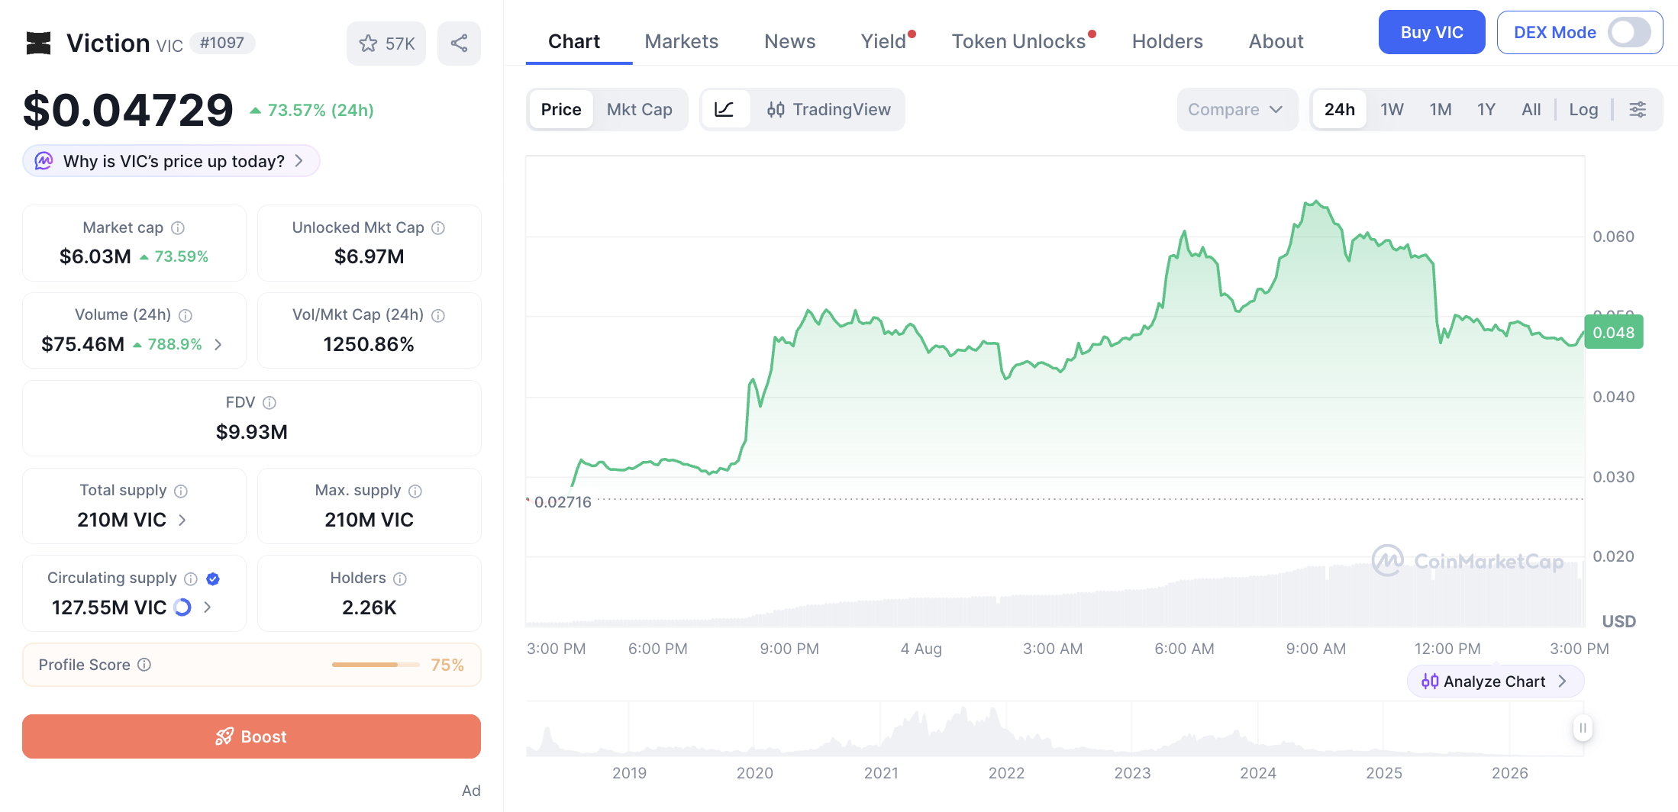The image size is (1678, 812).
Task: Open the Token Unlocks tab
Action: 1019,41
